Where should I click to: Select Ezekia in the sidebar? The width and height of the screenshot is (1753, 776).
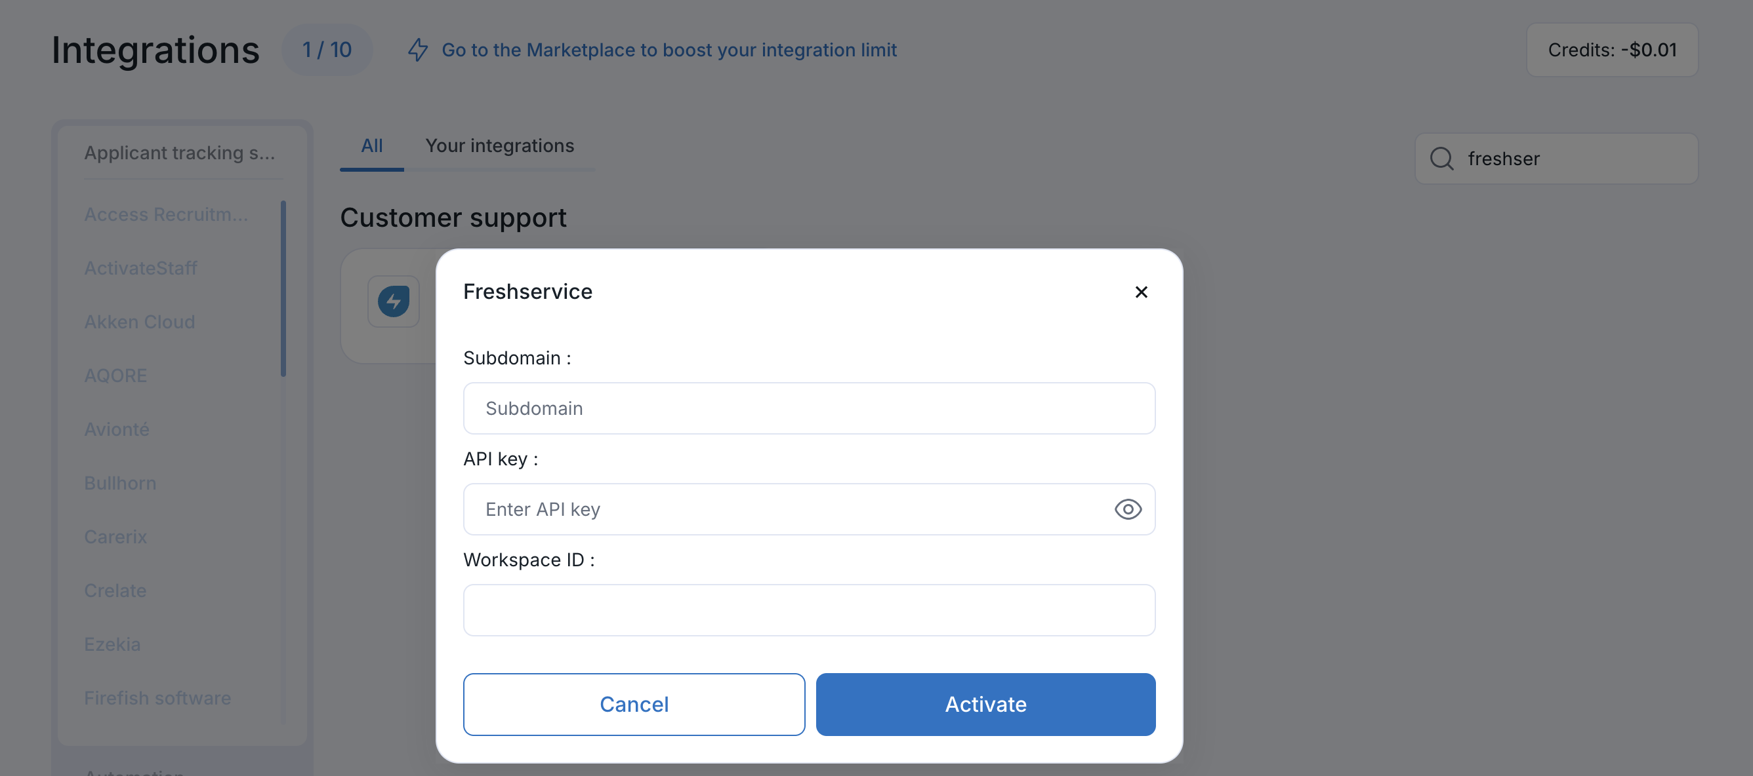112,644
